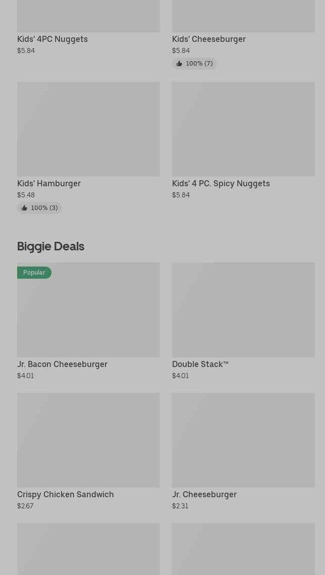Choose the Jr. Cheeseburger item

point(204,494)
